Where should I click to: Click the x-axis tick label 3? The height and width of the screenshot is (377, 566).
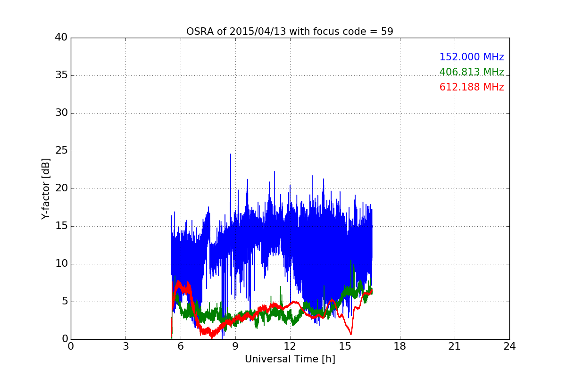click(x=125, y=346)
